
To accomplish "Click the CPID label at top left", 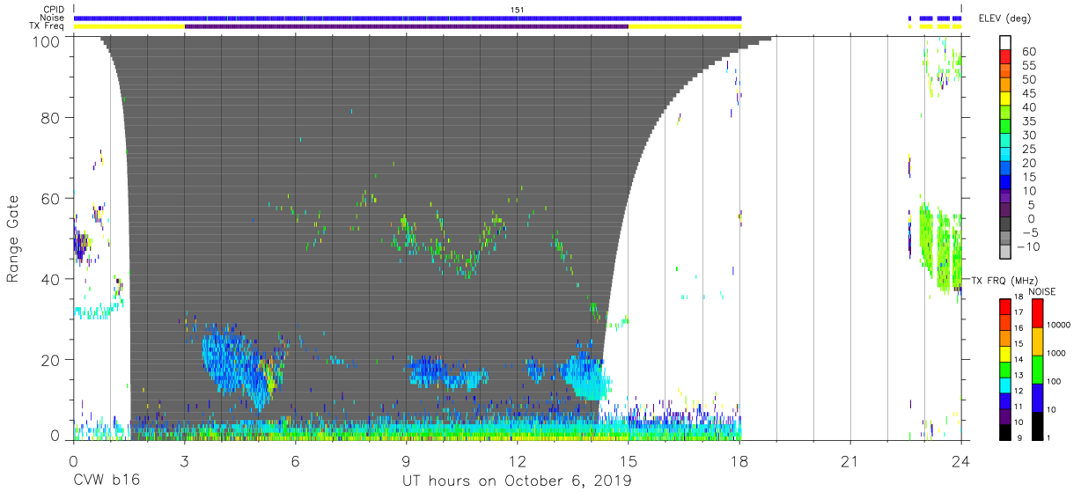I will click(54, 10).
